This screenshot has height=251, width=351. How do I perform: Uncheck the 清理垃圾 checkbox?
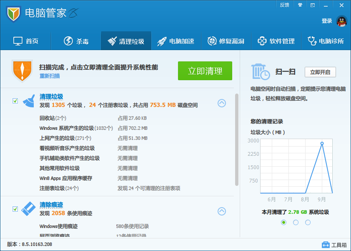coord(15,101)
